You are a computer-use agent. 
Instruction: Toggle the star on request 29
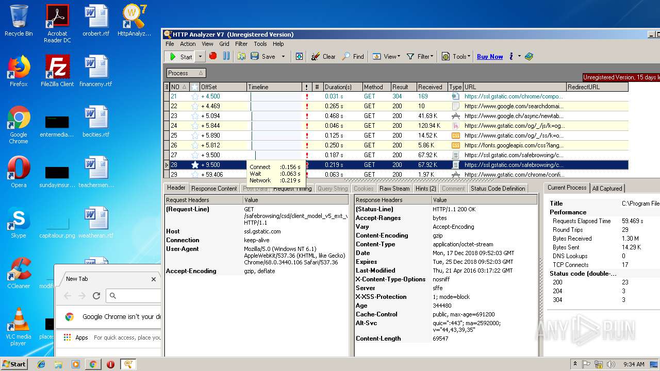(x=195, y=175)
